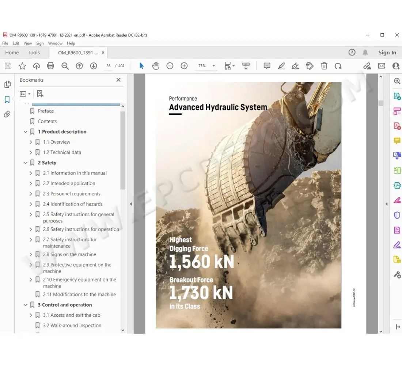Click the bookmarks panel vertical scrollbar

pyautogui.click(x=123, y=150)
